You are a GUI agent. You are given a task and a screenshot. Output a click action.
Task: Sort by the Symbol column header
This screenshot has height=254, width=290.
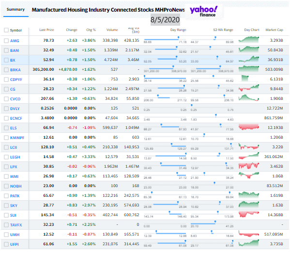(x=15, y=30)
